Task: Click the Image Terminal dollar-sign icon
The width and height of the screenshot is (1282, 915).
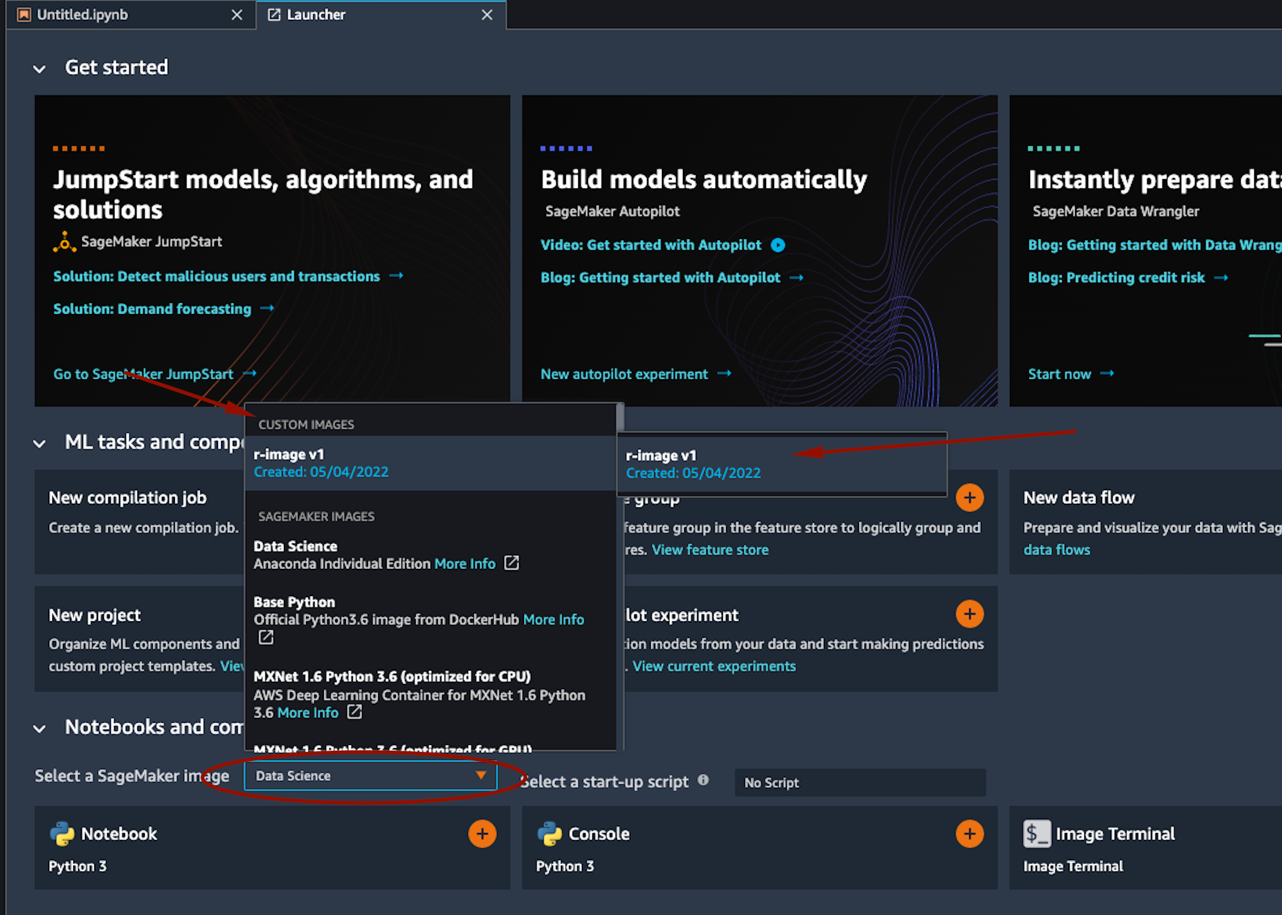Action: tap(1037, 834)
